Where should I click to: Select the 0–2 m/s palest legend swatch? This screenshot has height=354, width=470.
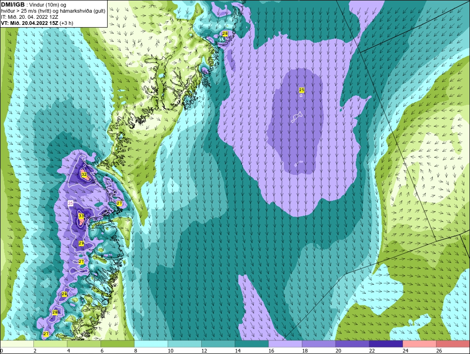click(17, 344)
